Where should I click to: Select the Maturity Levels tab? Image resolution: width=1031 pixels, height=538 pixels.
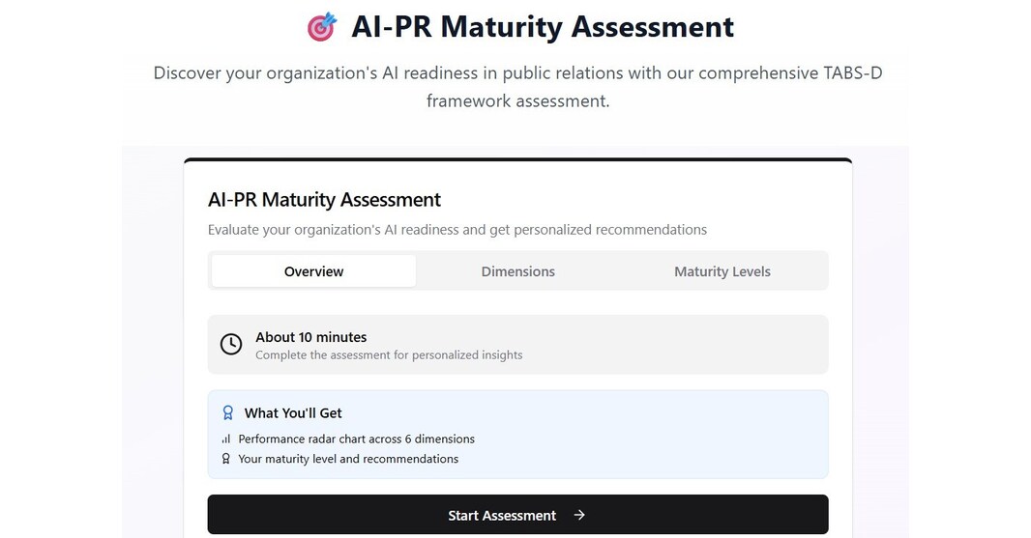pyautogui.click(x=722, y=271)
